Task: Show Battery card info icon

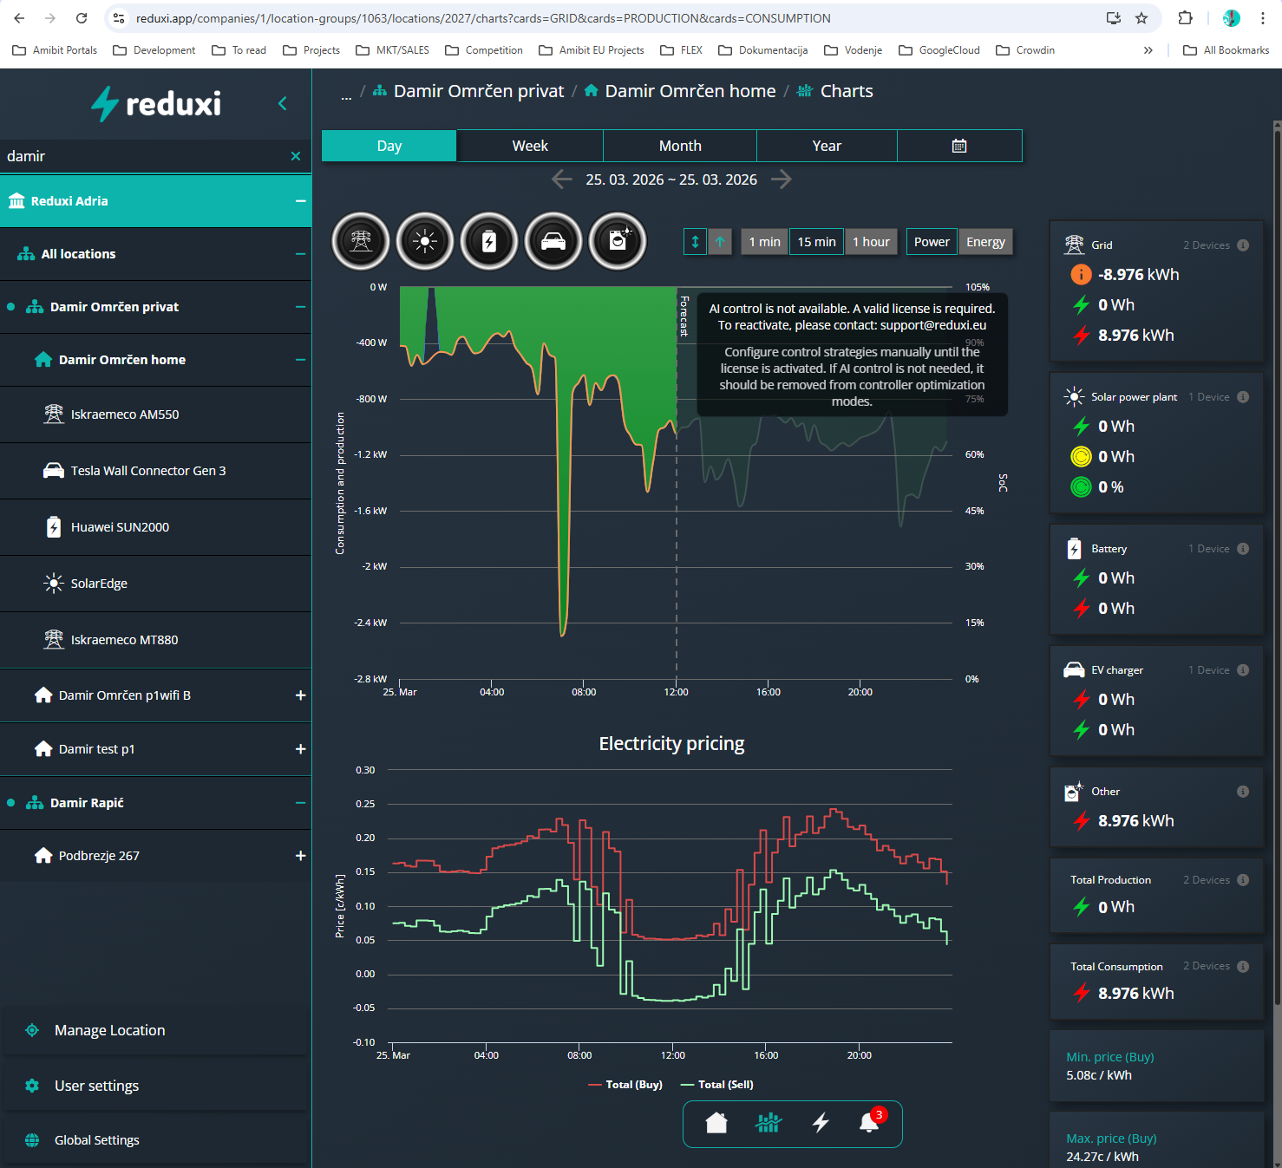Action: pyautogui.click(x=1243, y=549)
